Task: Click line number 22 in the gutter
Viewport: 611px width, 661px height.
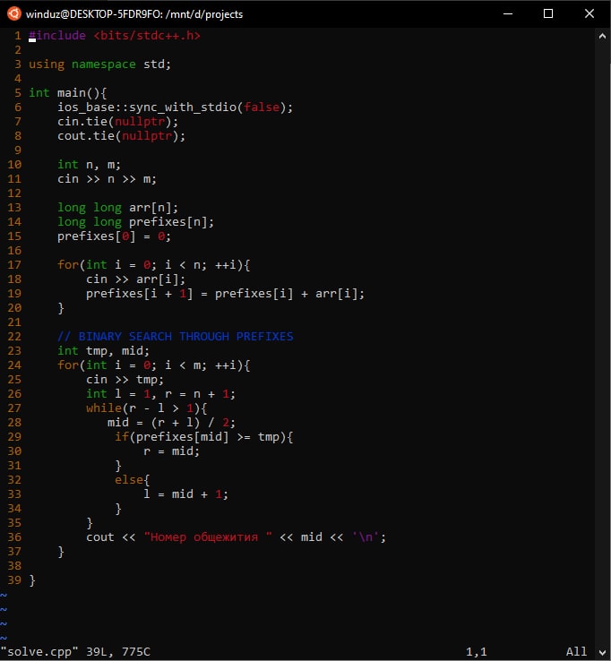Action: pos(14,337)
